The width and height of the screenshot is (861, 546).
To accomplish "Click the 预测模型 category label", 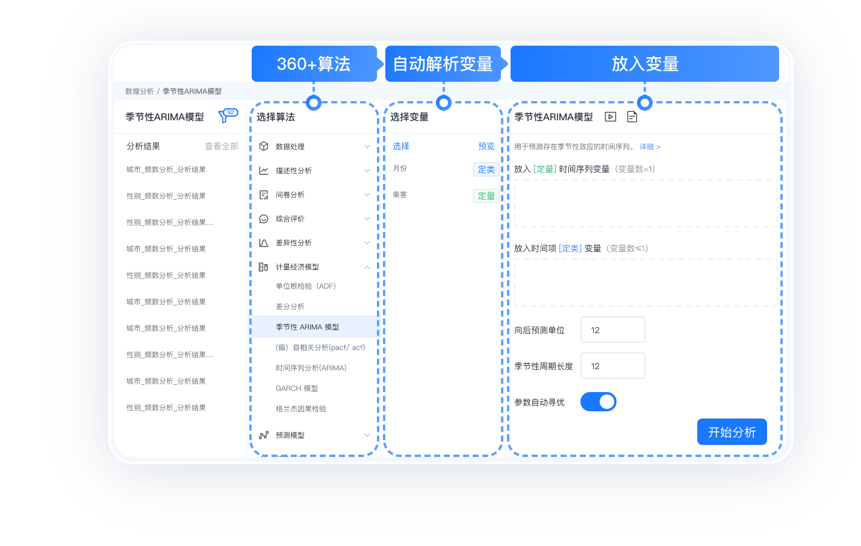I will point(290,435).
